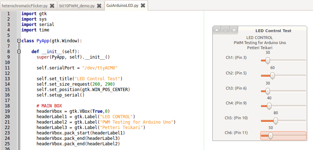
Task: Click the Ch2 (Pin 5) slider handle
Action: pyautogui.click(x=272, y=76)
